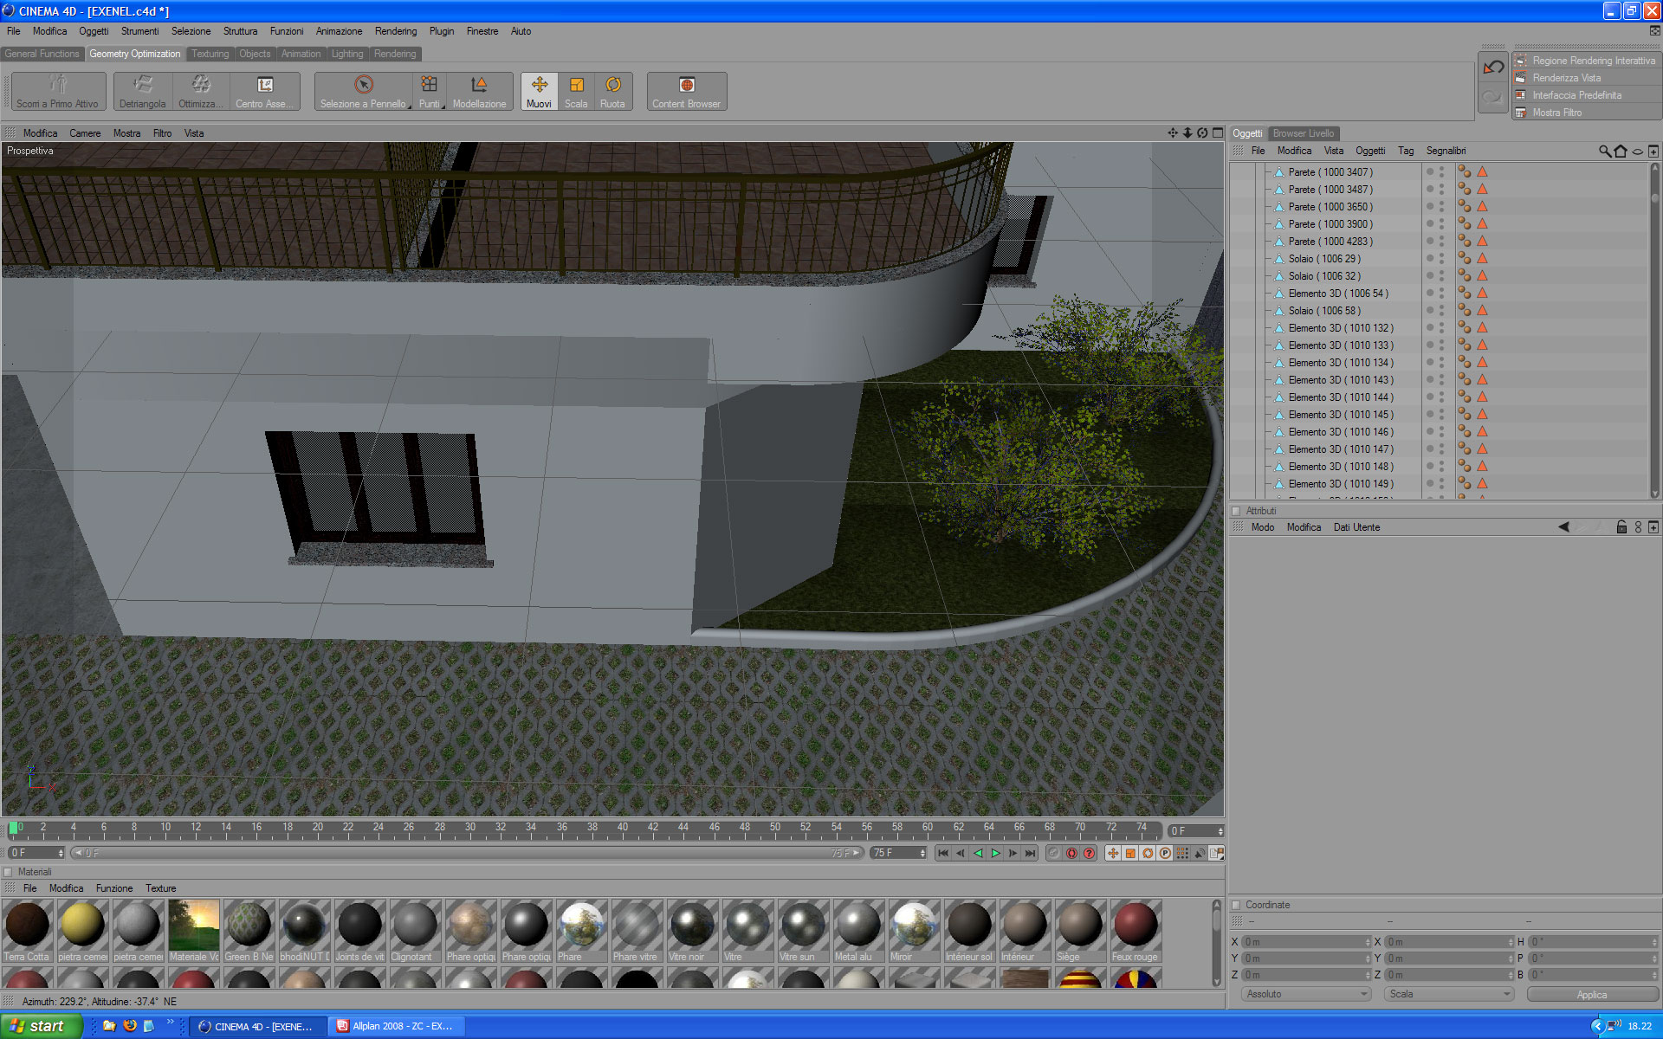1663x1039 pixels.
Task: Click the Detriangola tool icon
Action: coord(143,85)
